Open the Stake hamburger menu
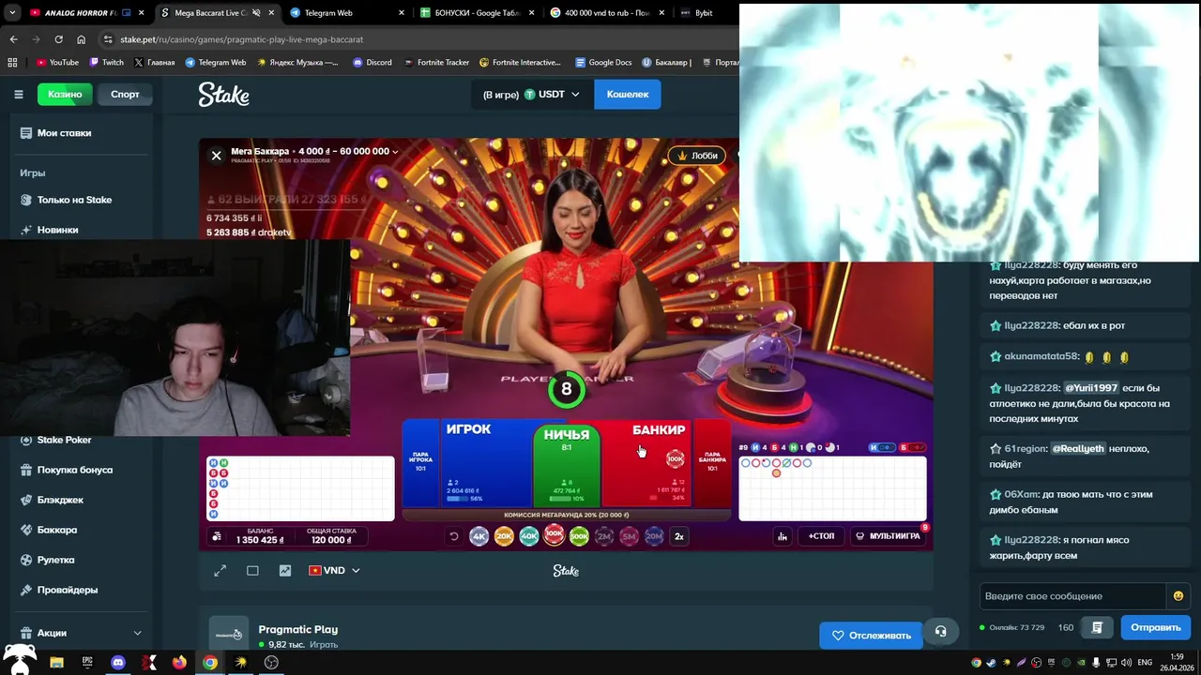Viewport: 1201px width, 675px height. pyautogui.click(x=18, y=94)
